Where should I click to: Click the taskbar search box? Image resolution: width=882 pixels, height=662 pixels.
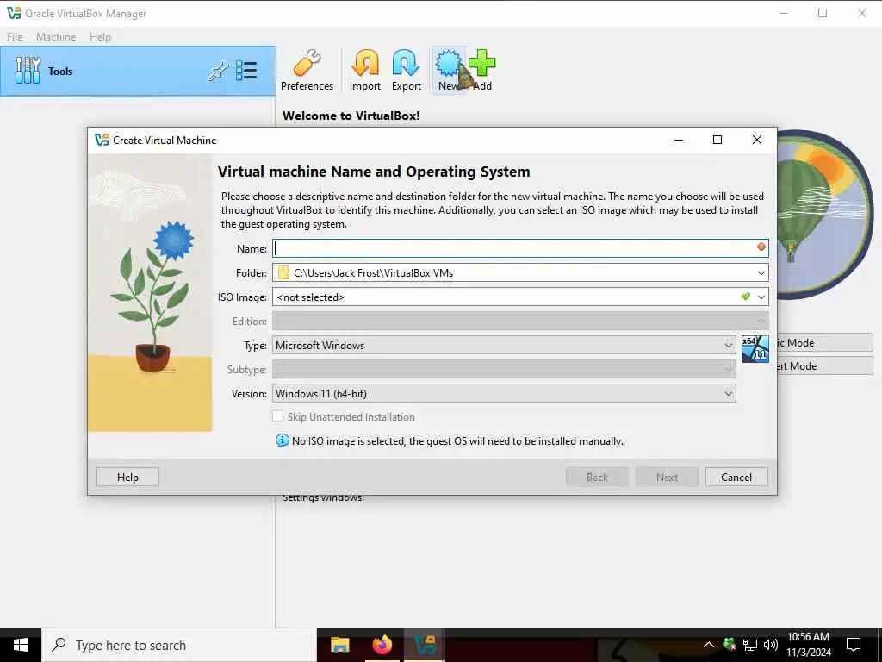pyautogui.click(x=179, y=645)
